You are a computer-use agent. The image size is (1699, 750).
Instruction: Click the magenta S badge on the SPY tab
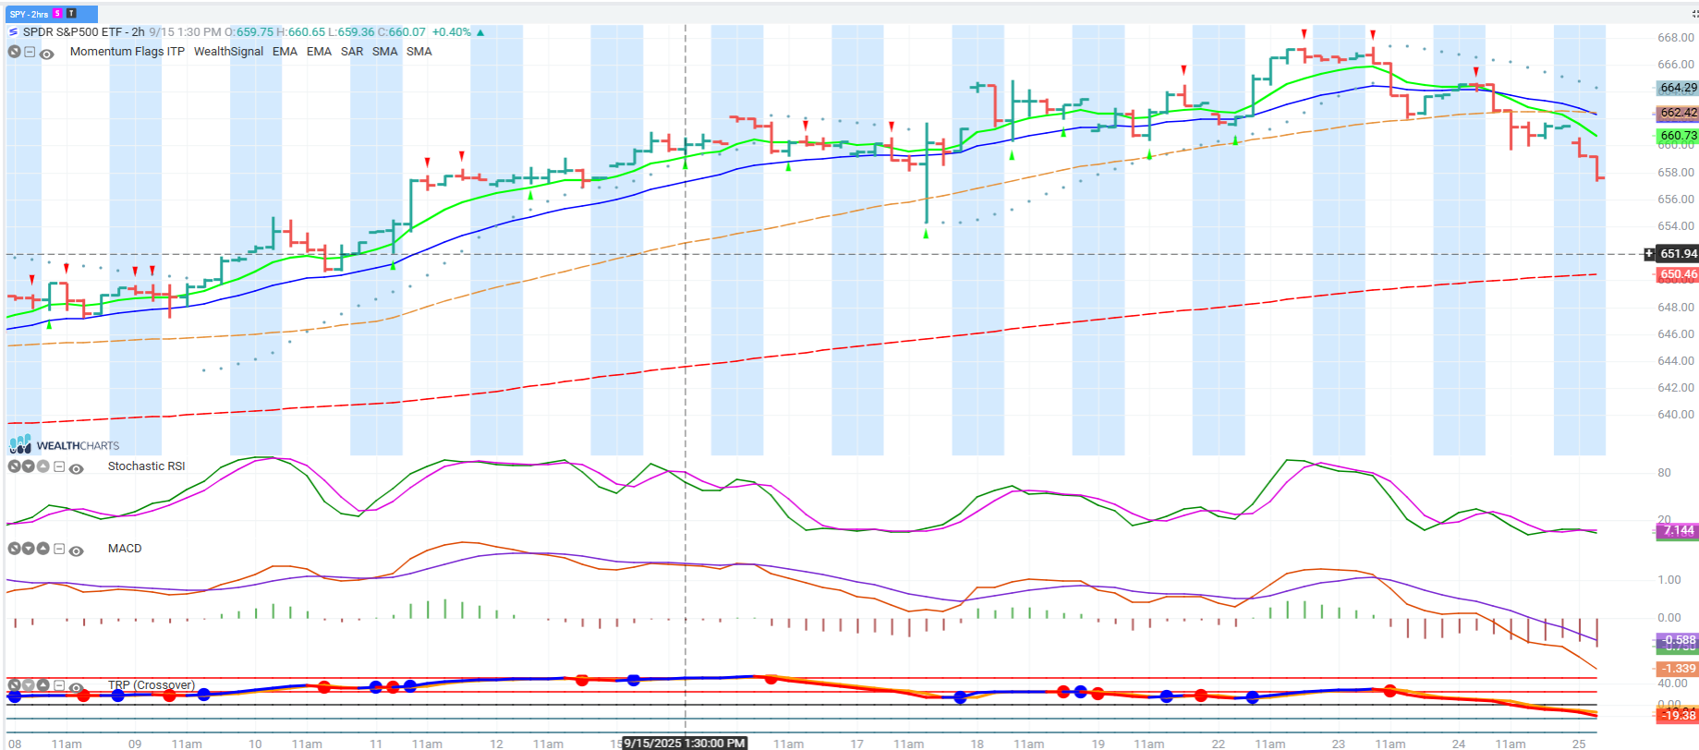[57, 14]
